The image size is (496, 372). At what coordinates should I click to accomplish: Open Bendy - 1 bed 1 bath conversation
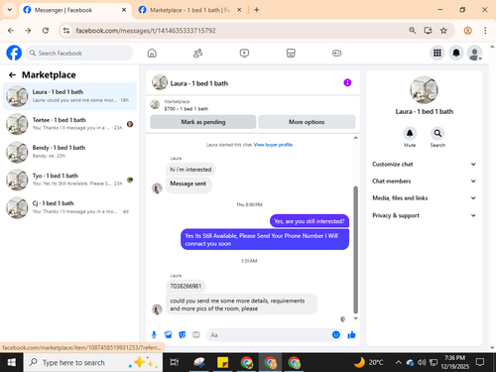[x=69, y=152]
